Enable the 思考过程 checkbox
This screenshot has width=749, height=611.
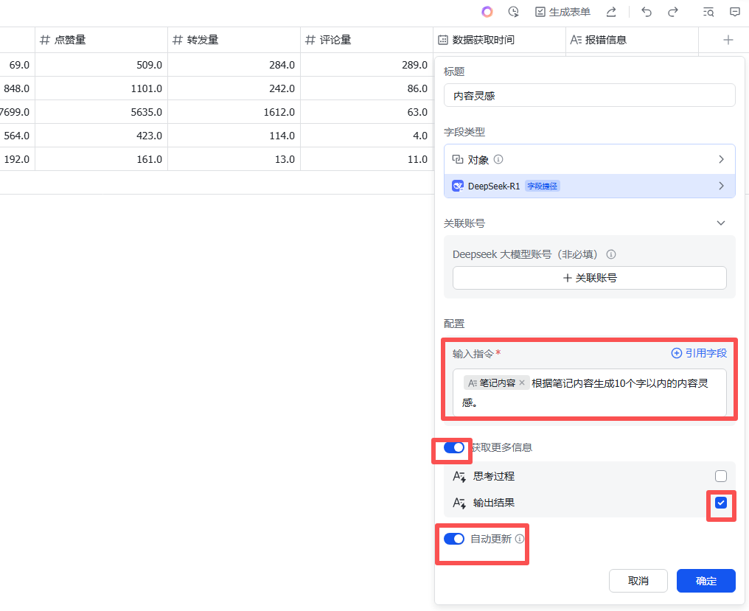[x=720, y=475]
